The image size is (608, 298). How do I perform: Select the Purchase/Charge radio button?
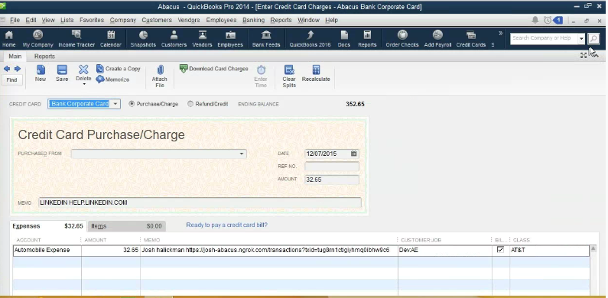coord(132,104)
